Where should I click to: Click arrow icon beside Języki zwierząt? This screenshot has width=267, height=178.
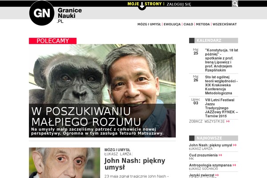click(217, 175)
